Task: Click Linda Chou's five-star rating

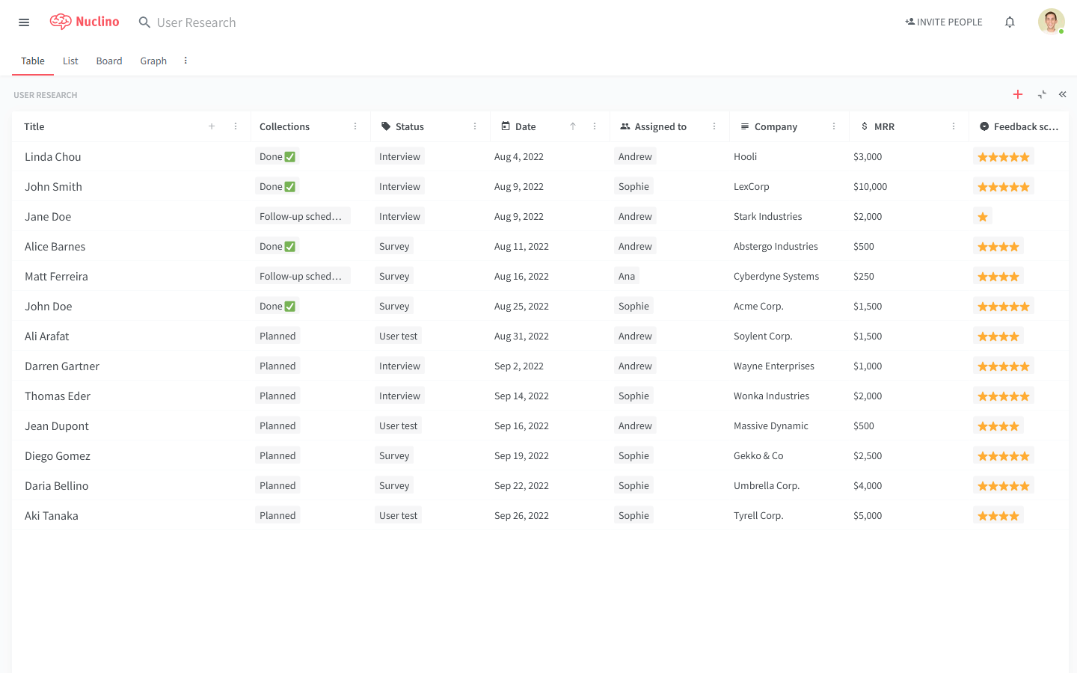Action: [1004, 157]
